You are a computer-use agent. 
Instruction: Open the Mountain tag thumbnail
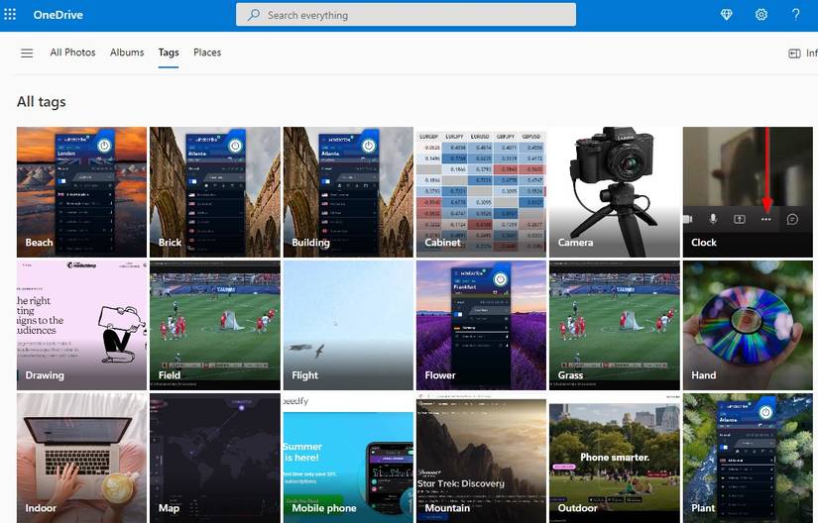tap(481, 458)
